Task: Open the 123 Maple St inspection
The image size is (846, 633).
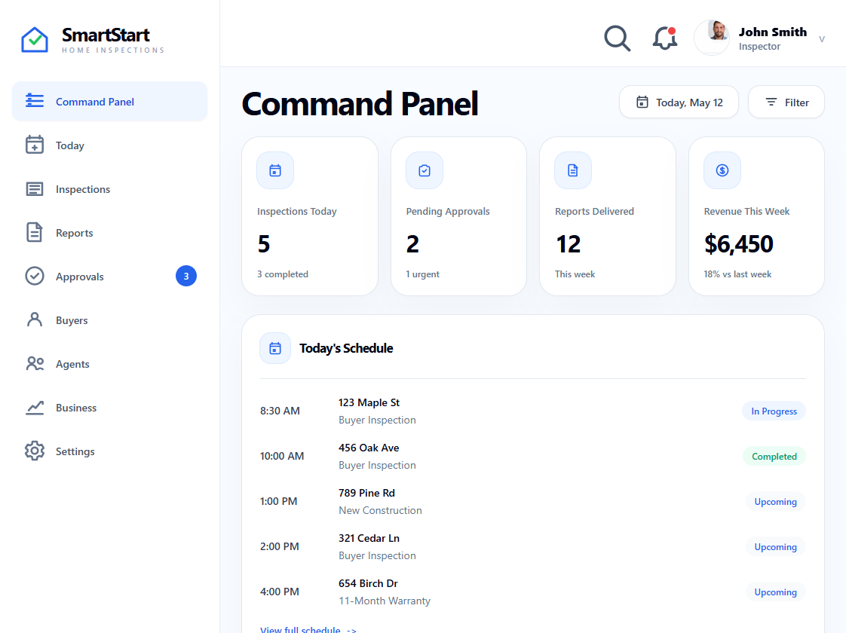Action: [x=533, y=411]
